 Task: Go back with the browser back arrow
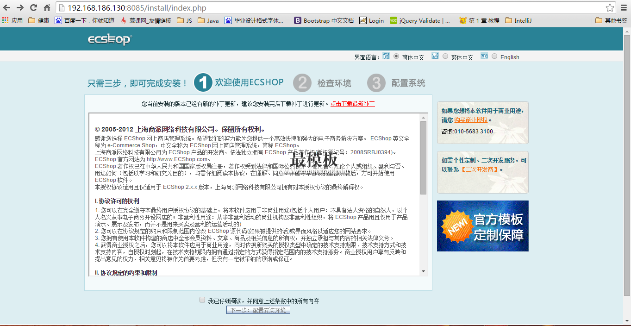[x=7, y=7]
